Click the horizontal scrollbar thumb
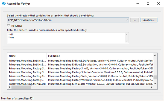164x101 pixels. 21,87
